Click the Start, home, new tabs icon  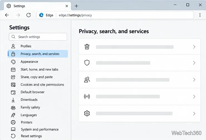(x=13, y=70)
